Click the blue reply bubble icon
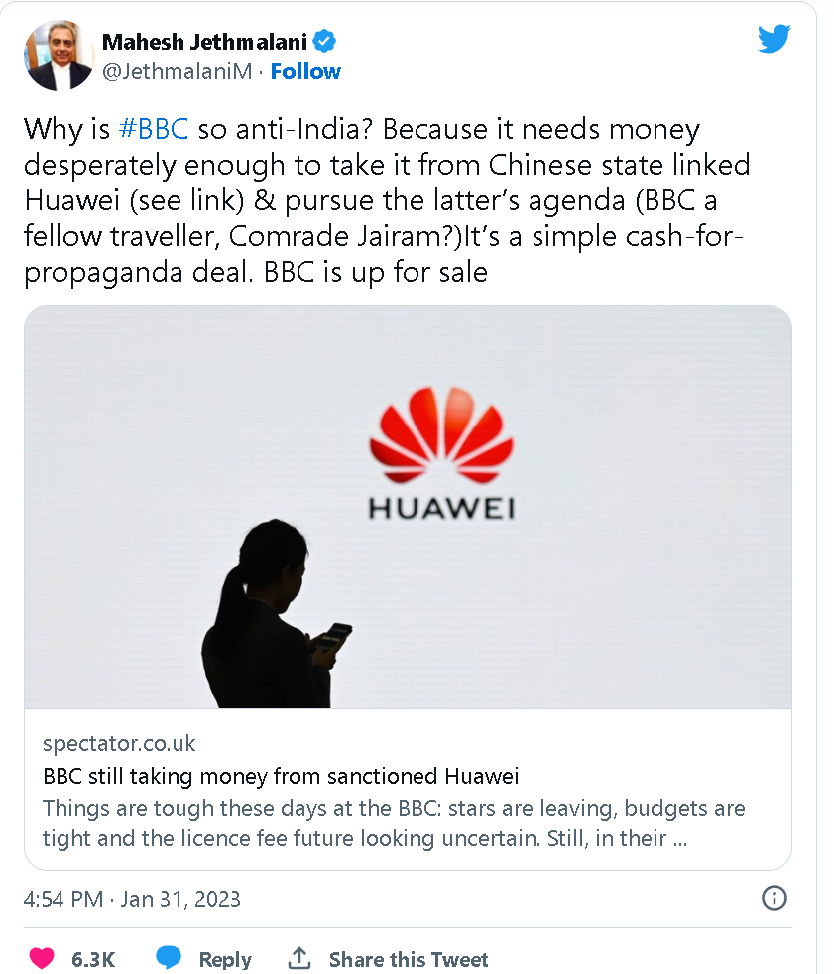 (168, 959)
